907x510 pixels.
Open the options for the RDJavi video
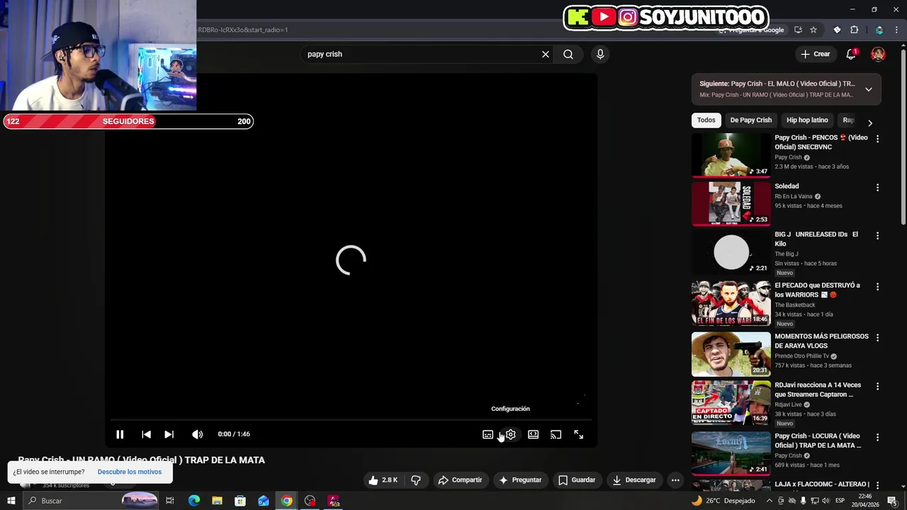[x=877, y=387]
